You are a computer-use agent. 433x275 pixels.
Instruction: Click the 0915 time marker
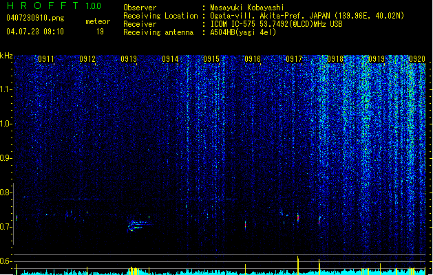pyautogui.click(x=211, y=59)
